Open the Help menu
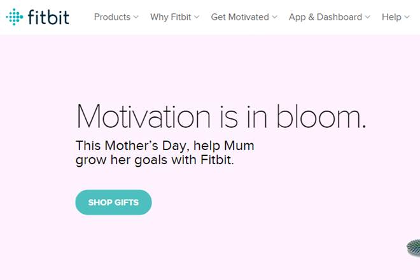Viewport: 420px width, 280px height. click(391, 17)
